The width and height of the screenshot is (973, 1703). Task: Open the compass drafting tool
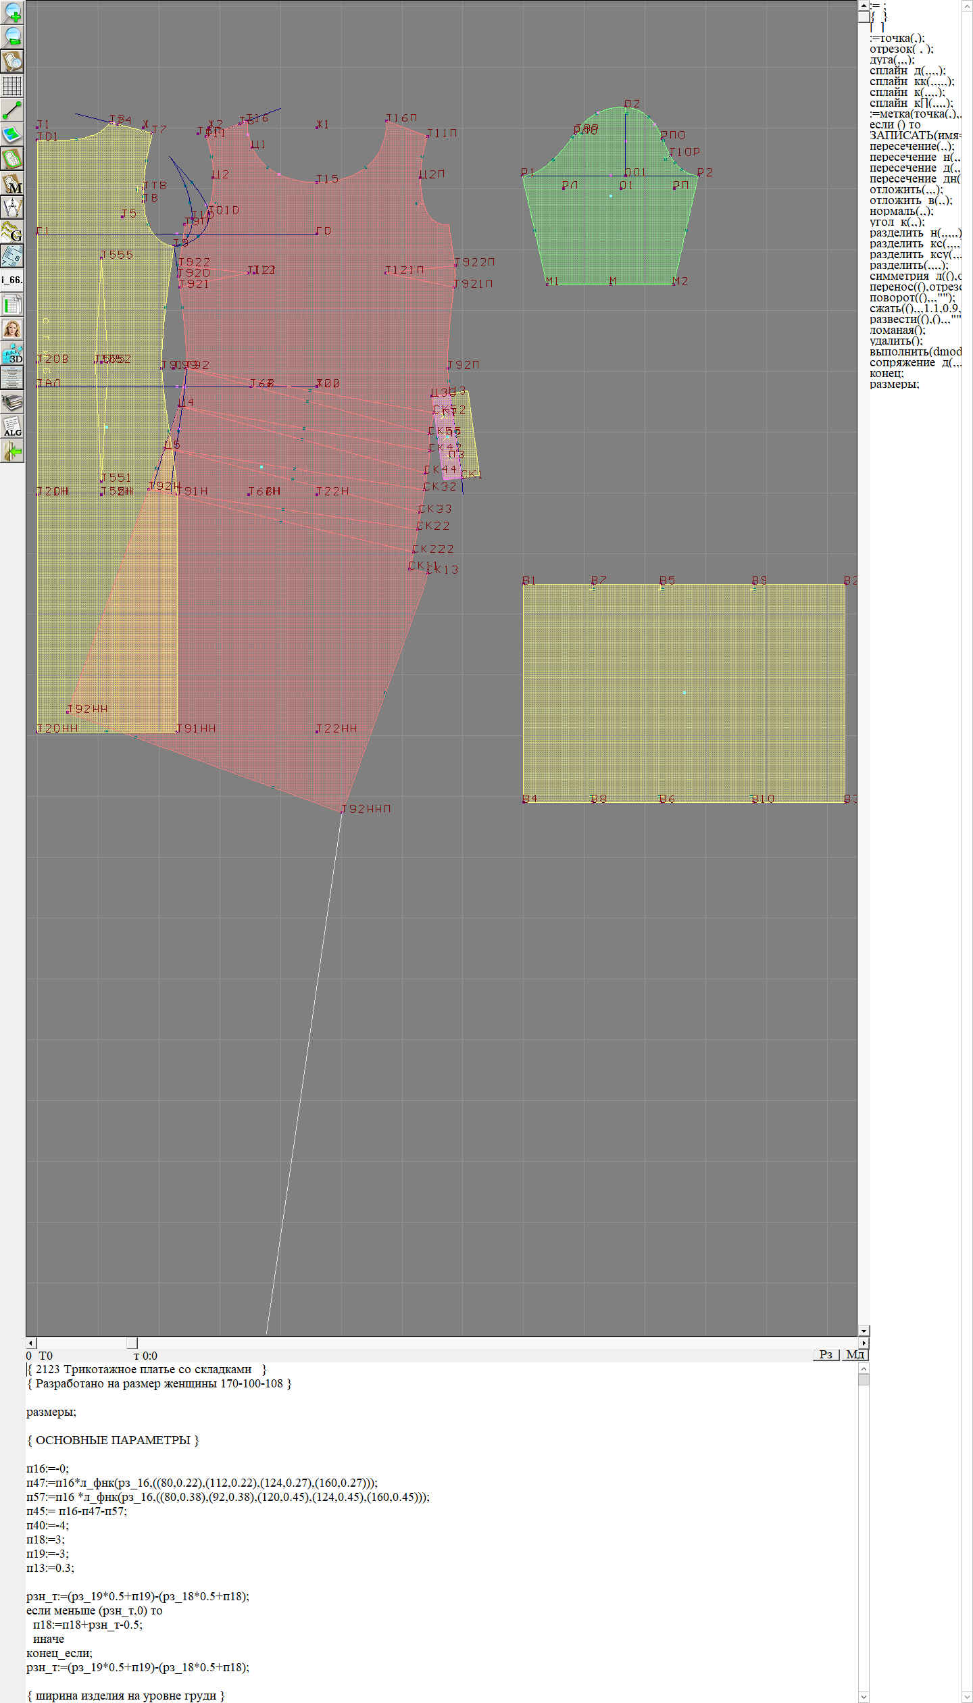(x=12, y=207)
